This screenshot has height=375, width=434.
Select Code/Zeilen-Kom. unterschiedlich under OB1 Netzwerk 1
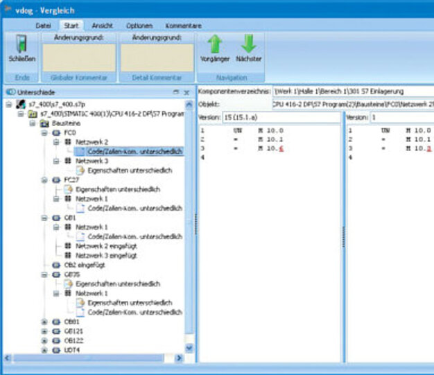pos(135,236)
